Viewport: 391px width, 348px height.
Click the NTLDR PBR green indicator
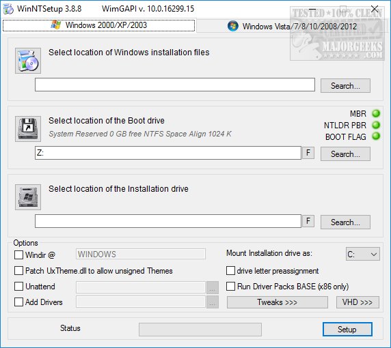point(376,125)
